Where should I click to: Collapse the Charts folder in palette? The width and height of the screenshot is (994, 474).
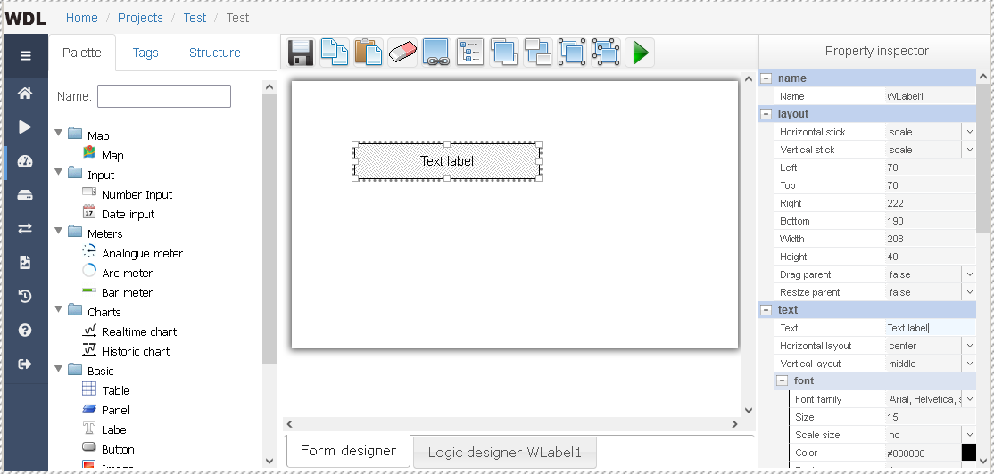coord(59,309)
